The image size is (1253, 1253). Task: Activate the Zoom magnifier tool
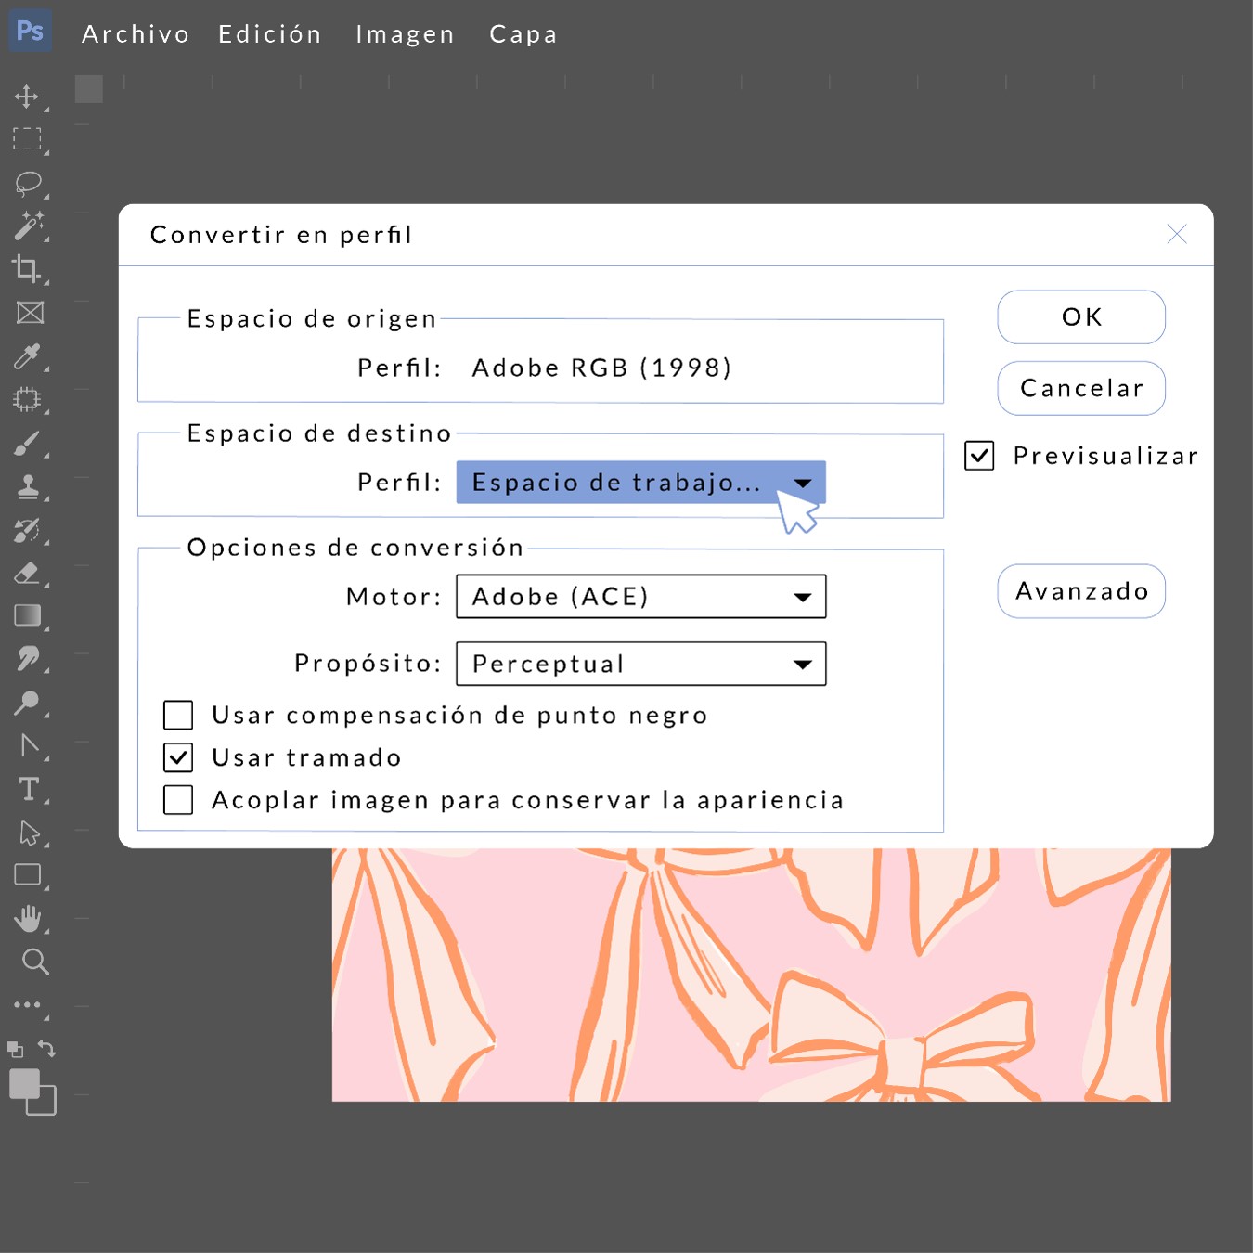pos(35,962)
